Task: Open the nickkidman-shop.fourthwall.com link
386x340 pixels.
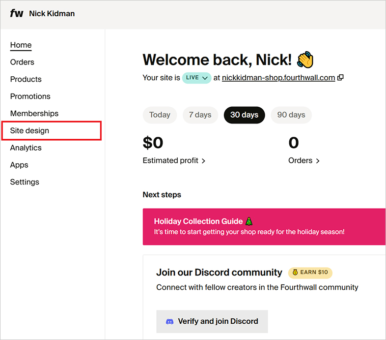Action: click(x=278, y=78)
